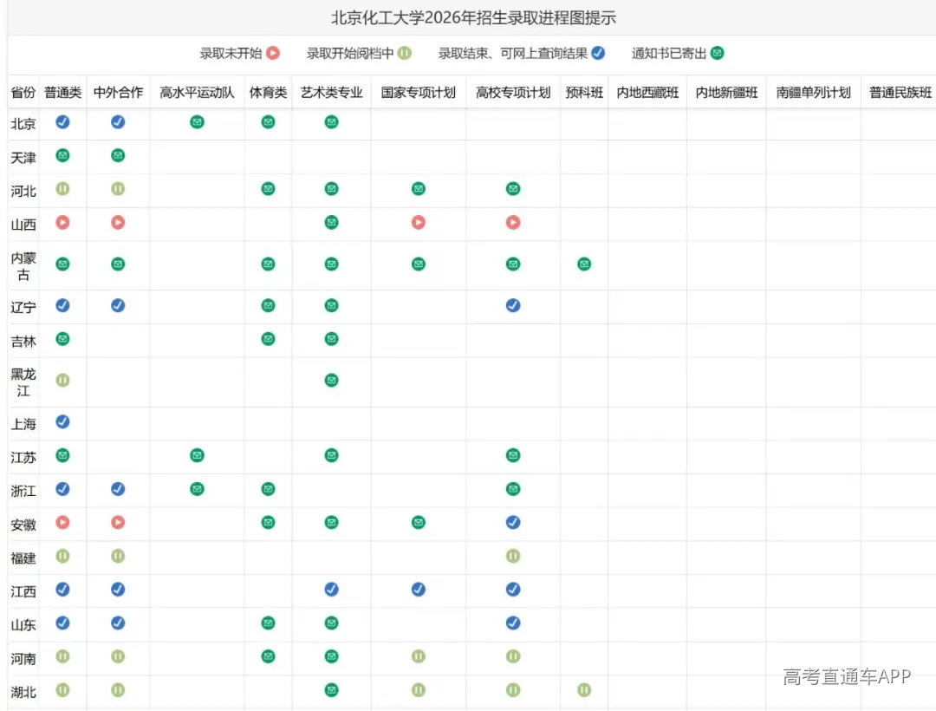936x711 pixels.
Task: Click the 预科班 column header
Action: (584, 93)
